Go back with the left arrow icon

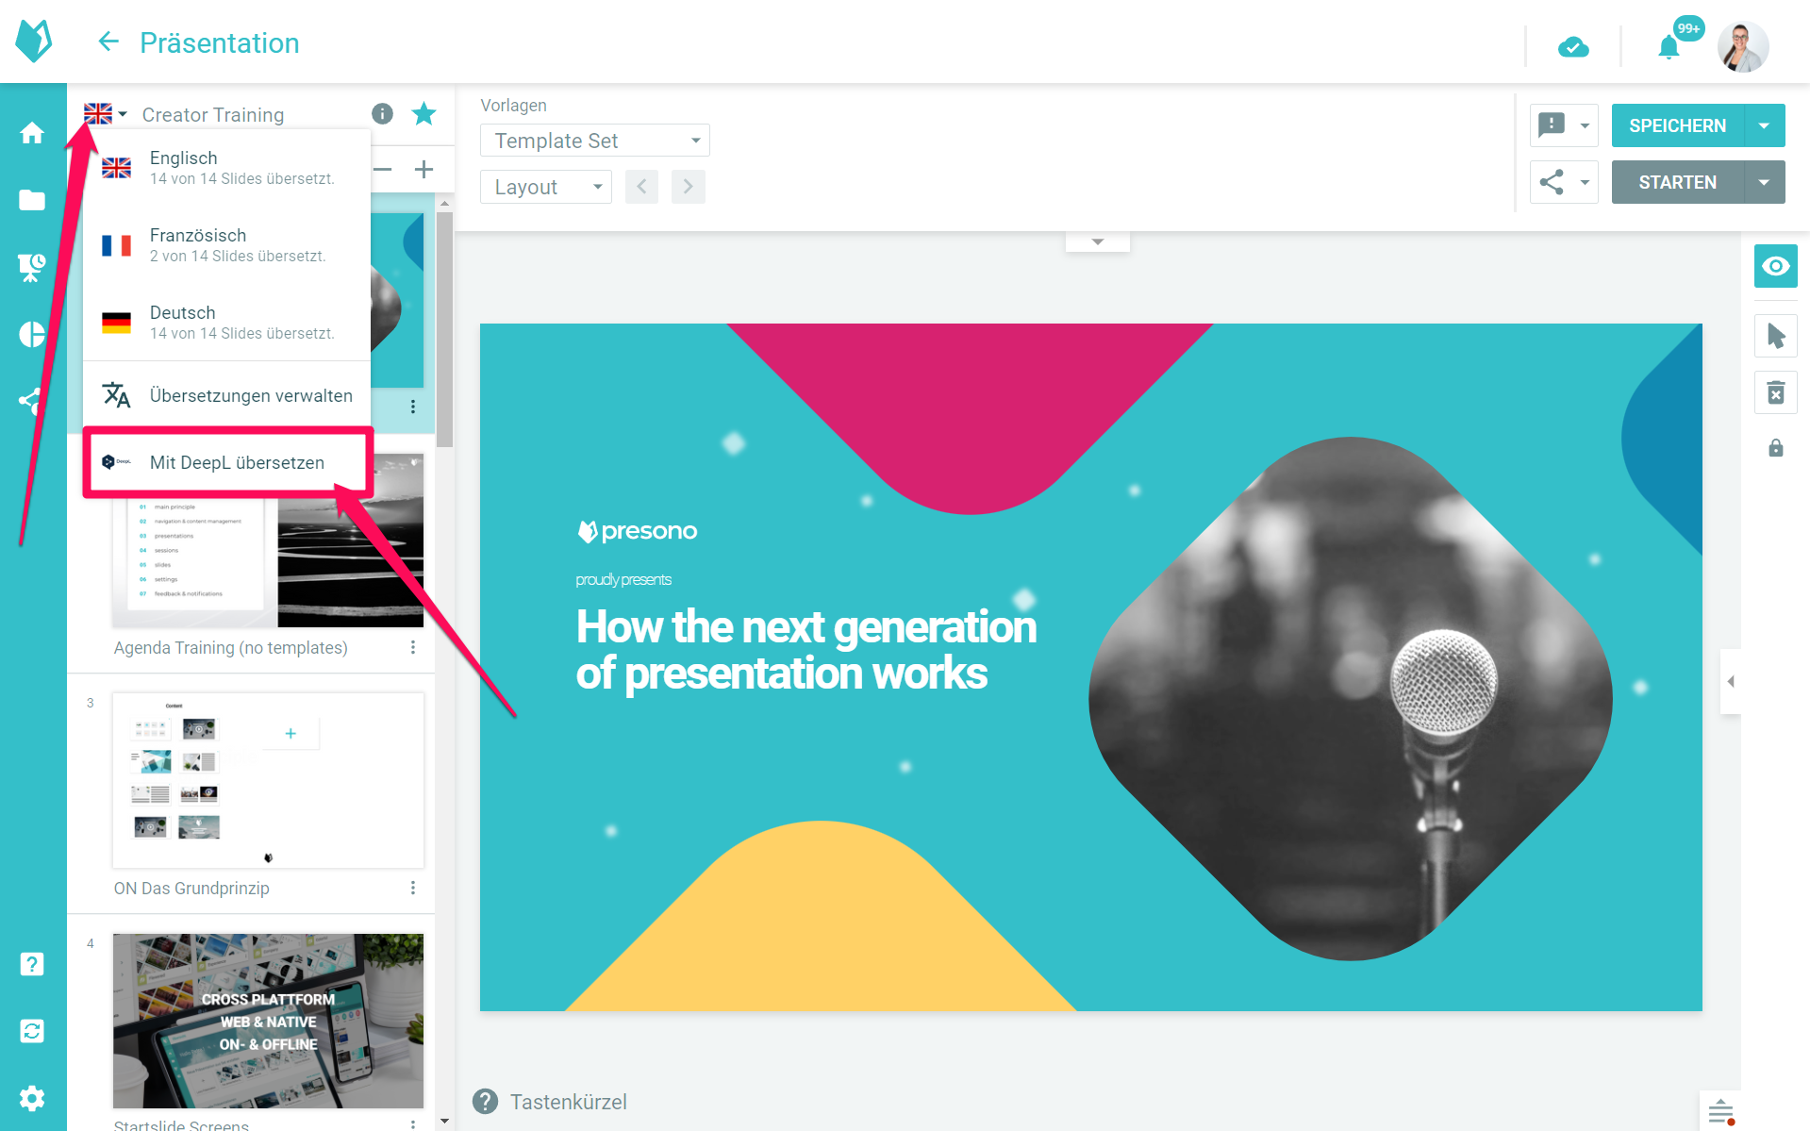(108, 42)
